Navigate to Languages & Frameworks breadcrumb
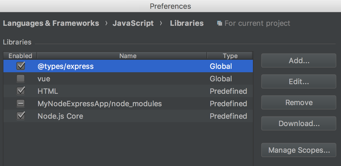 pos(51,23)
